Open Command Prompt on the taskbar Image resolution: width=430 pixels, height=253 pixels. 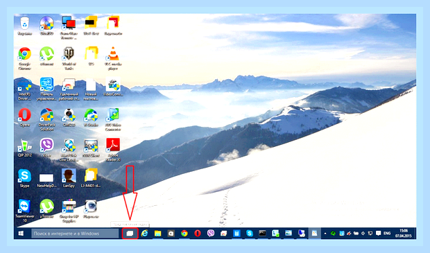pyautogui.click(x=262, y=234)
